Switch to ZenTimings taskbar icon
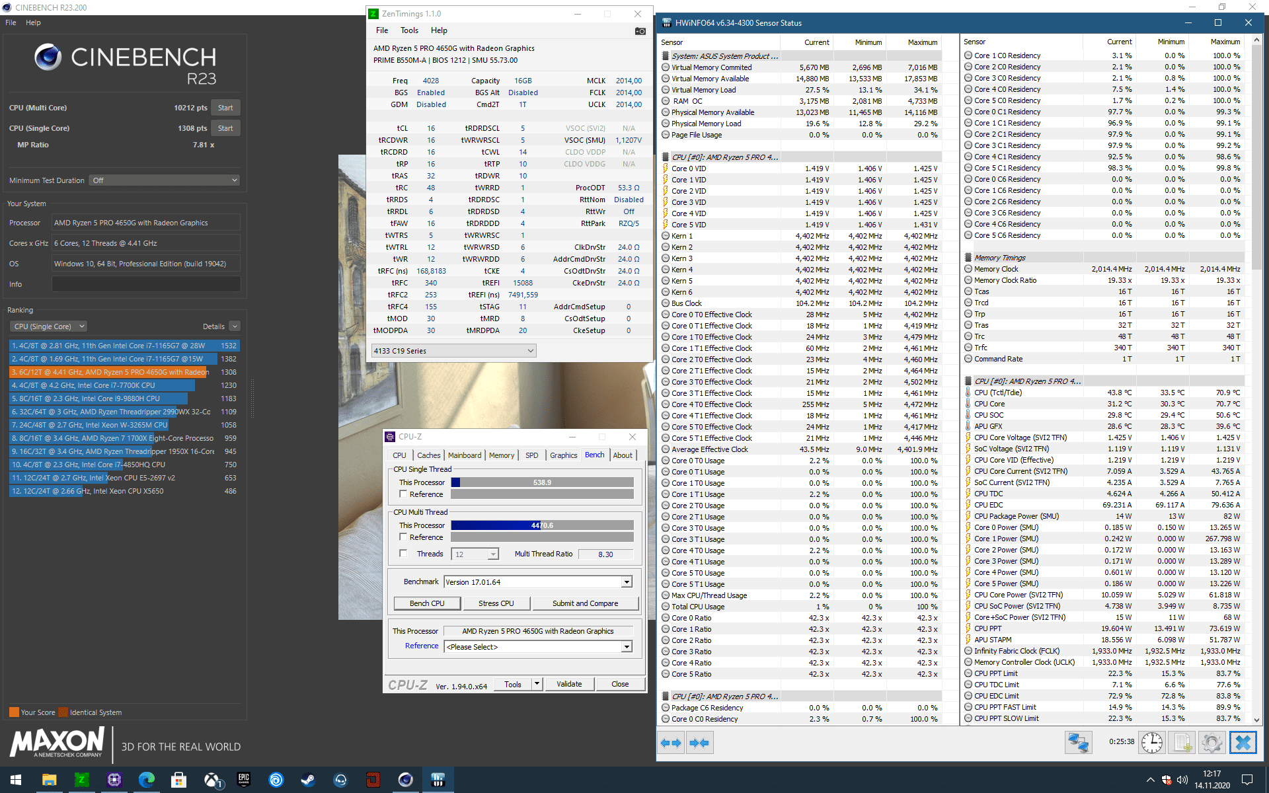The height and width of the screenshot is (793, 1269). click(81, 780)
